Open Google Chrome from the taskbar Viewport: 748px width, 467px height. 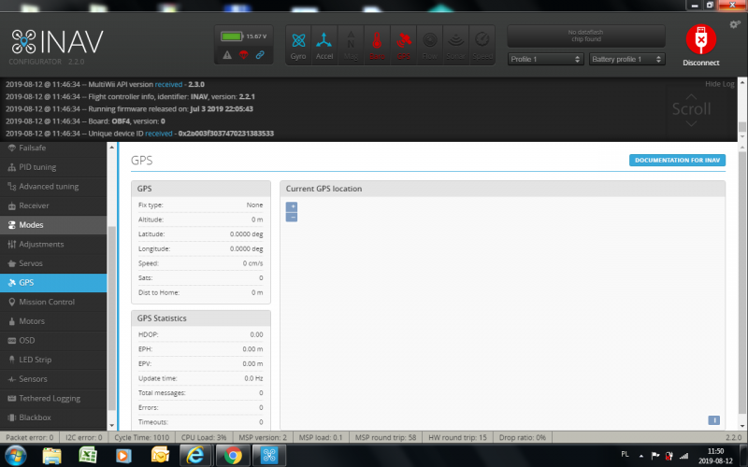click(x=231, y=455)
